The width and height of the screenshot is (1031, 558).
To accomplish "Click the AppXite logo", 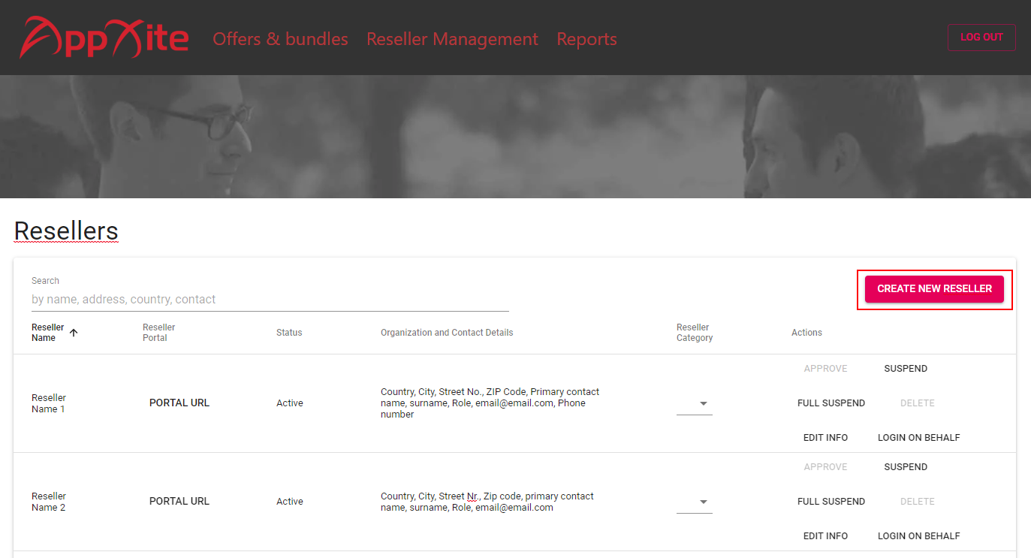I will 104,38.
